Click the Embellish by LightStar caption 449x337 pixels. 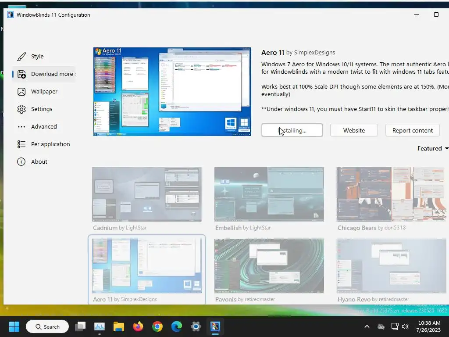click(x=243, y=228)
